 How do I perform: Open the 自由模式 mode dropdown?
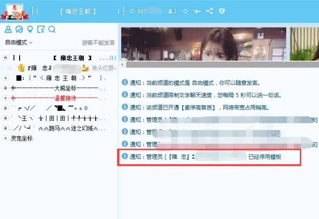(x=19, y=43)
